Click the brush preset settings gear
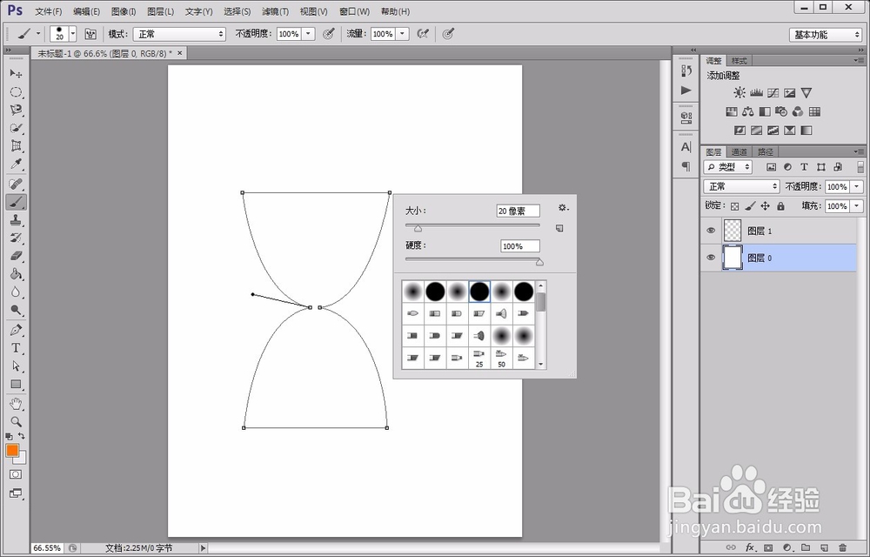This screenshot has width=870, height=557. coord(564,207)
